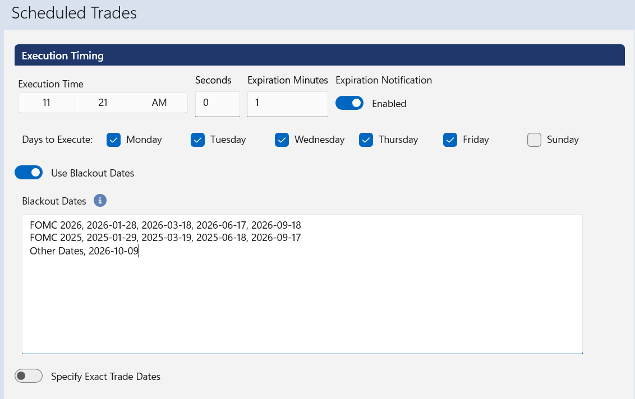Select the execution minute field showing 21

coord(103,103)
